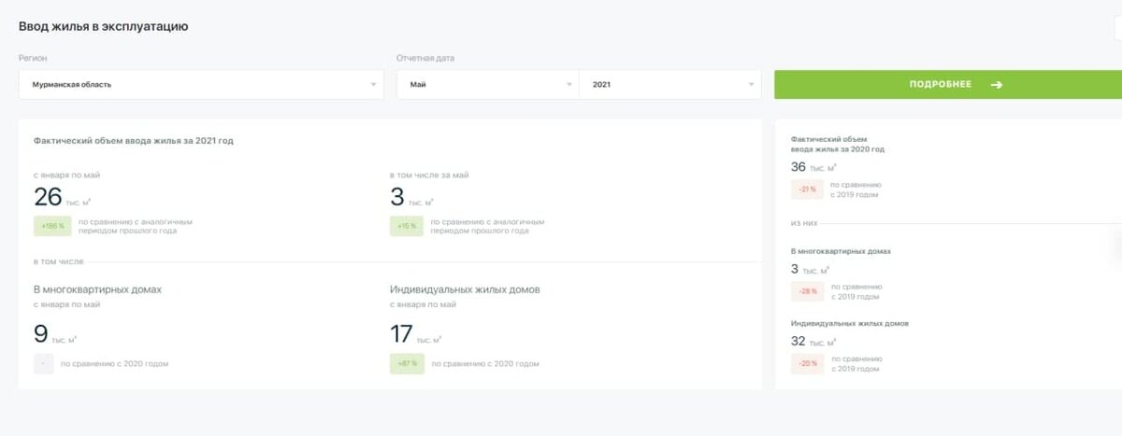The width and height of the screenshot is (1122, 436).
Task: Click 'В многоквартирных домах' label in 2020 panel
Action: click(x=841, y=252)
